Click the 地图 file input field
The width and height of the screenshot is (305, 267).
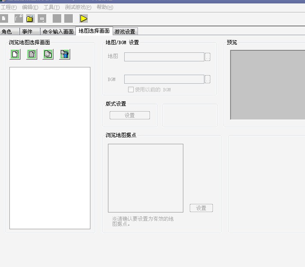coord(164,57)
